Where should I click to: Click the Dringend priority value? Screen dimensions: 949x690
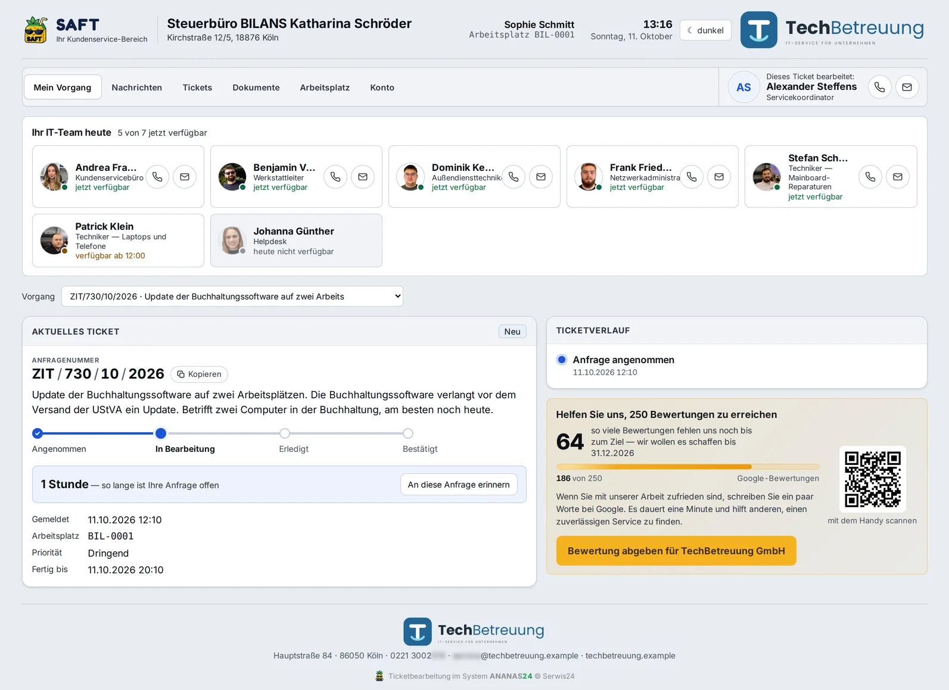108,553
